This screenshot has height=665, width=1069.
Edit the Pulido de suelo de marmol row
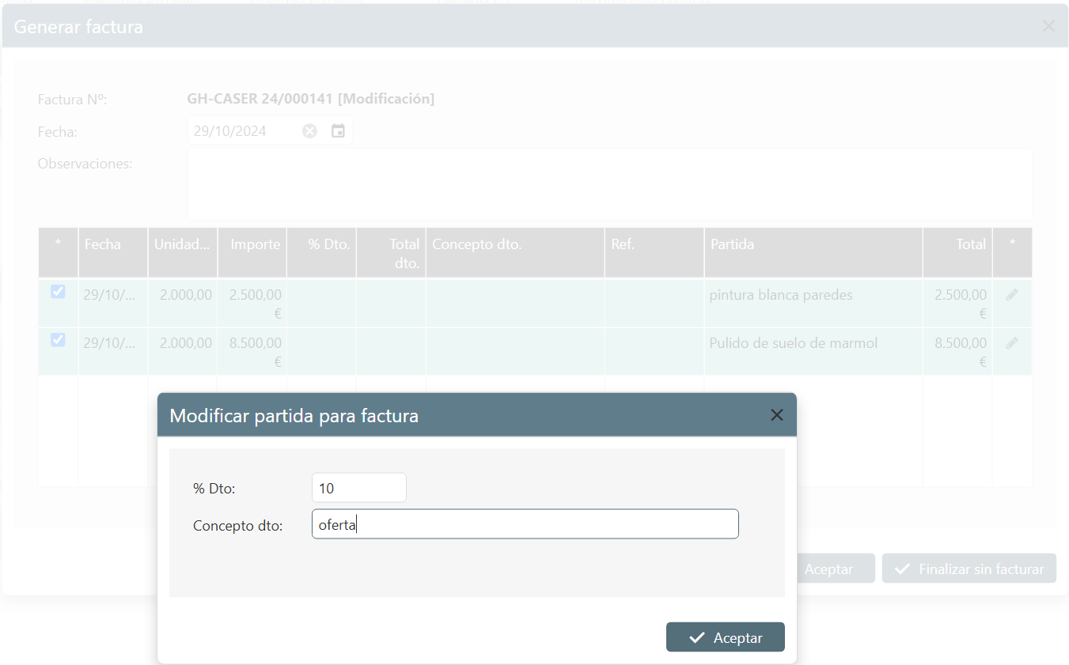[x=1011, y=343]
